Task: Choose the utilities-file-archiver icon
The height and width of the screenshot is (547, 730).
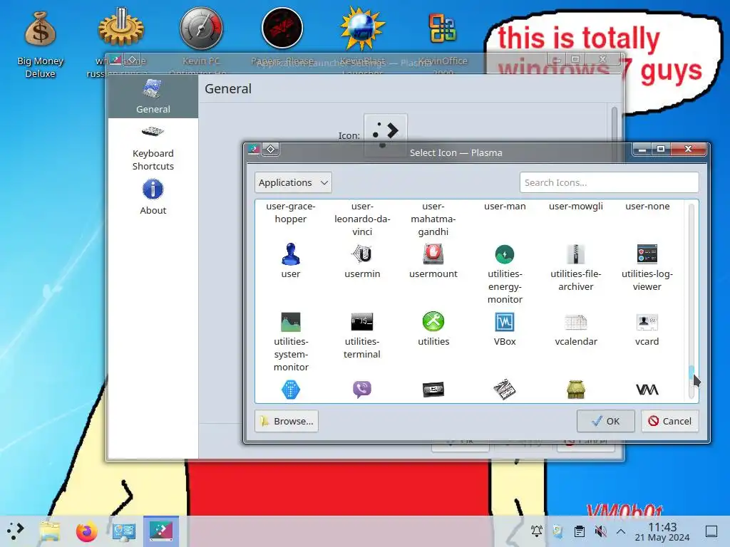Action: point(576,254)
